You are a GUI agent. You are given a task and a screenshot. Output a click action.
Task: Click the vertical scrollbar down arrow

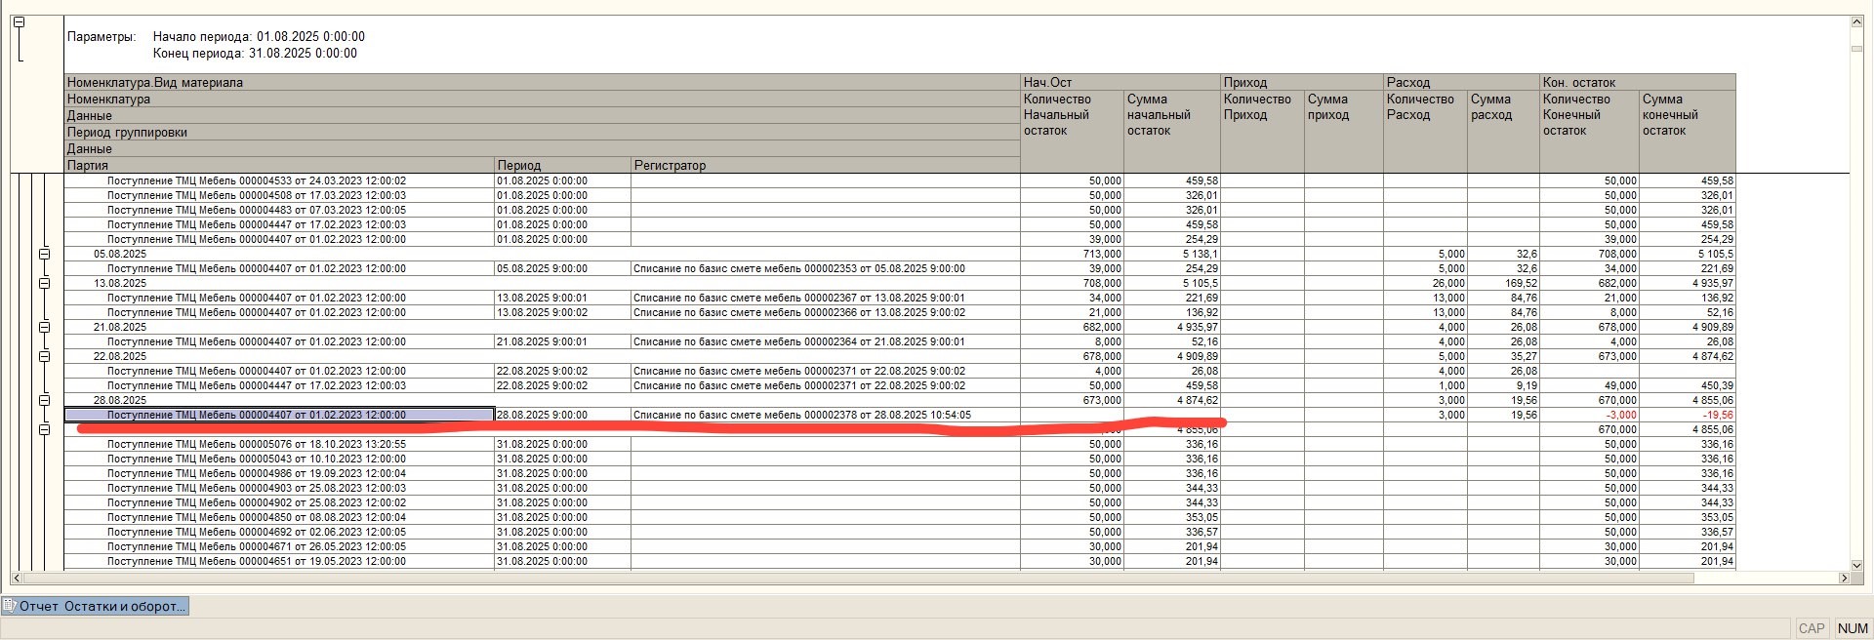[1856, 565]
